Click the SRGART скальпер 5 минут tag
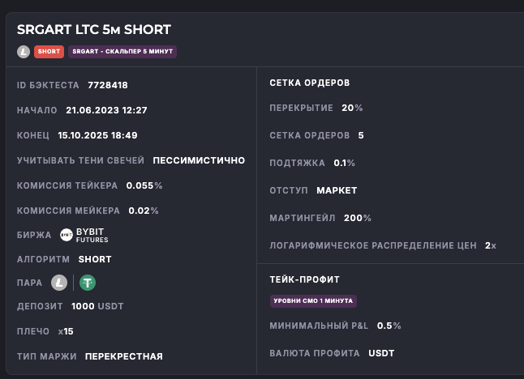Image resolution: width=524 pixels, height=379 pixels. coord(122,52)
